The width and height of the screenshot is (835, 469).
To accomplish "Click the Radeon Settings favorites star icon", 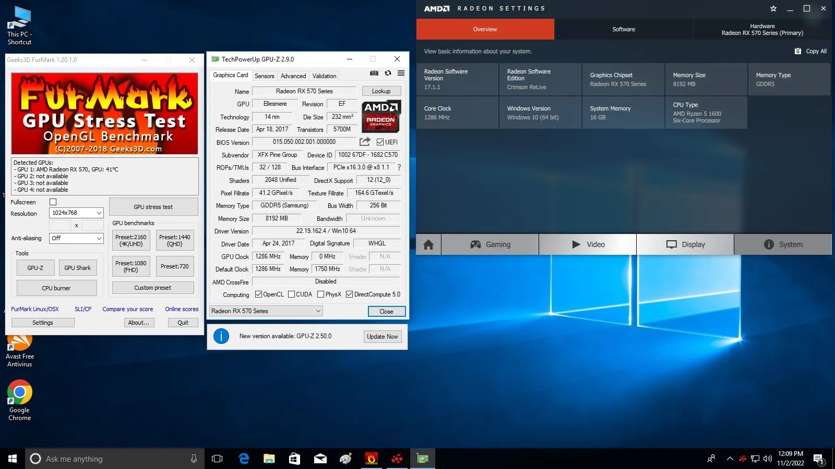I will click(x=773, y=8).
